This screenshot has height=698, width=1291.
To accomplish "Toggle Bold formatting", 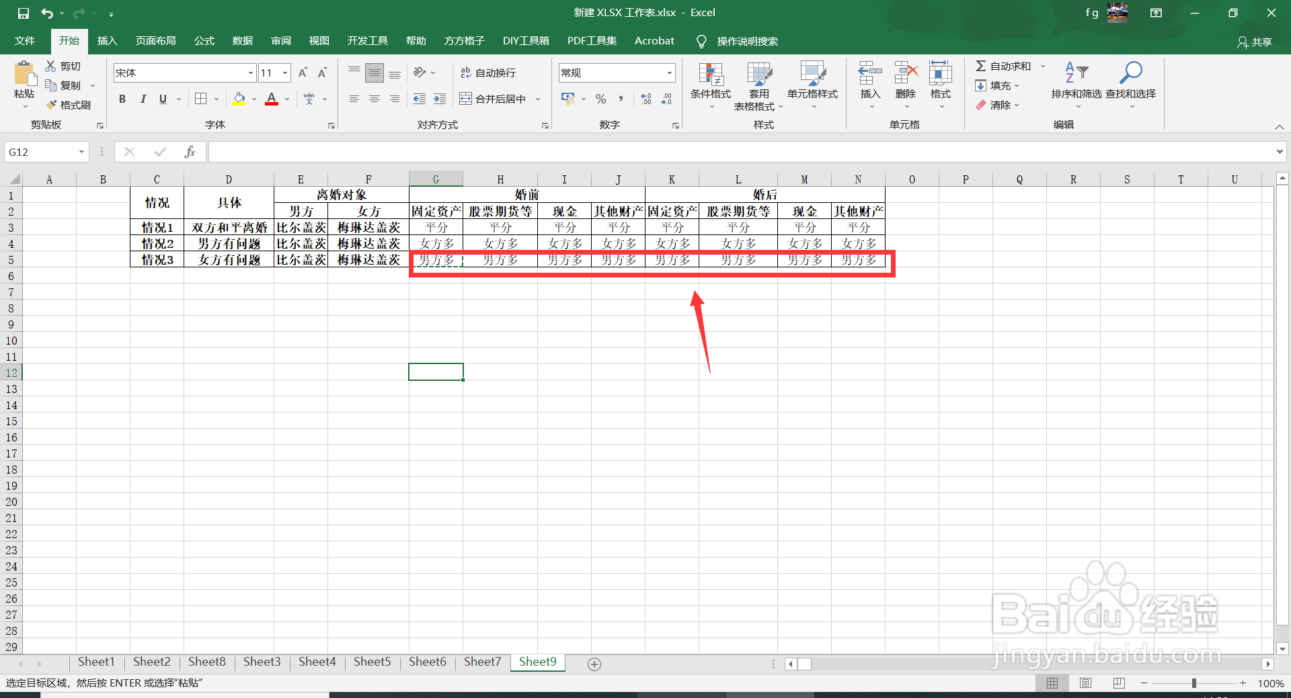I will [x=122, y=99].
